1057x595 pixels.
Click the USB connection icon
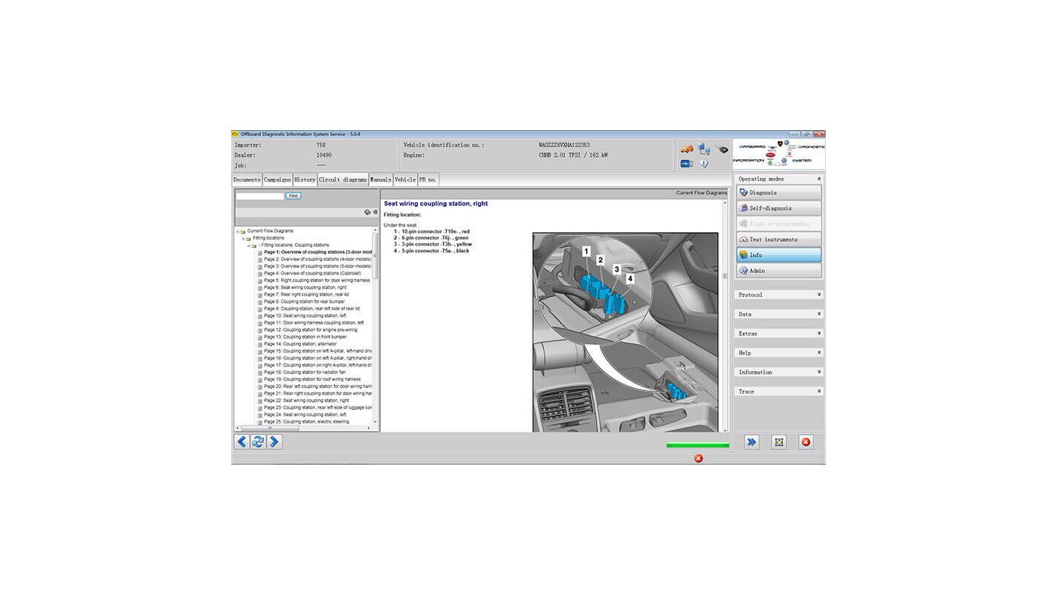[x=686, y=164]
